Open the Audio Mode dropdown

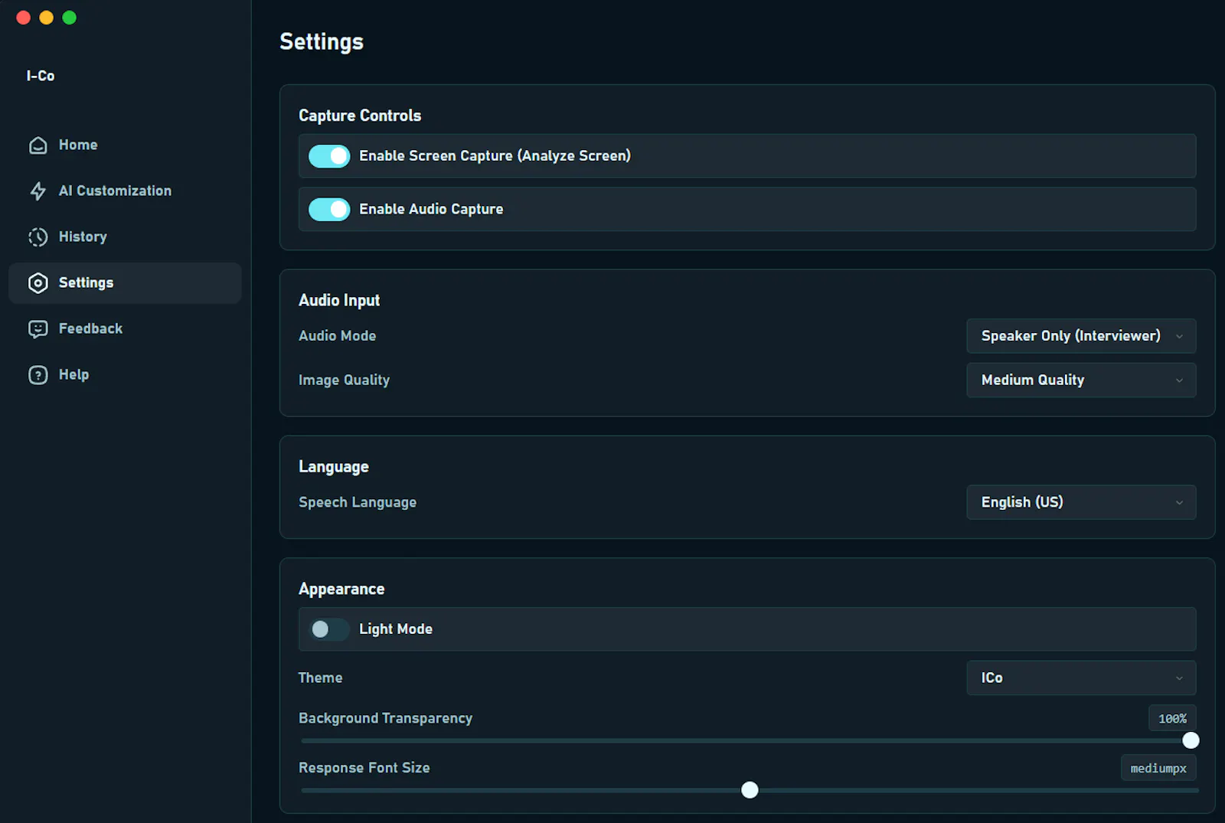[x=1081, y=336]
